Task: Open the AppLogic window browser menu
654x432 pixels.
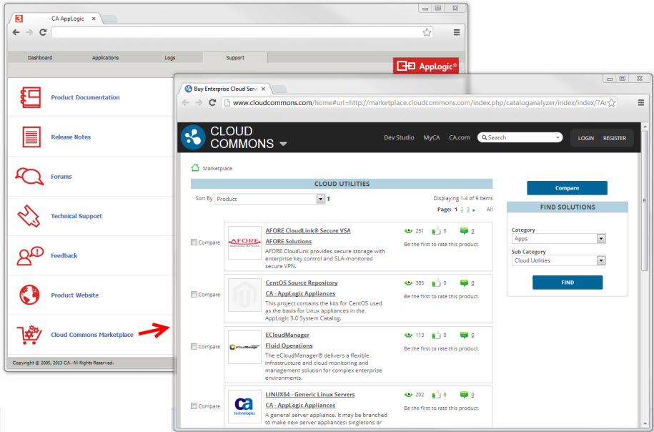Action: [x=457, y=32]
